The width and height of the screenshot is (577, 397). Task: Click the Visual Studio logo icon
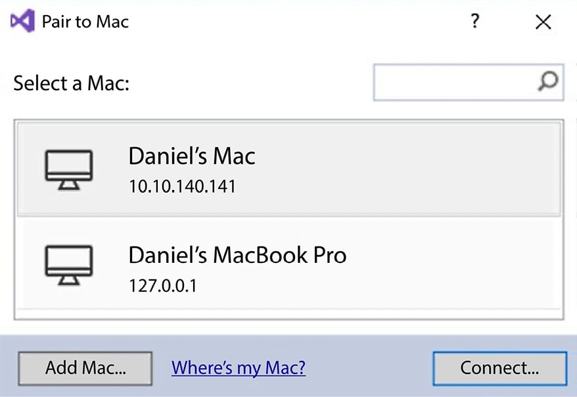pyautogui.click(x=23, y=21)
